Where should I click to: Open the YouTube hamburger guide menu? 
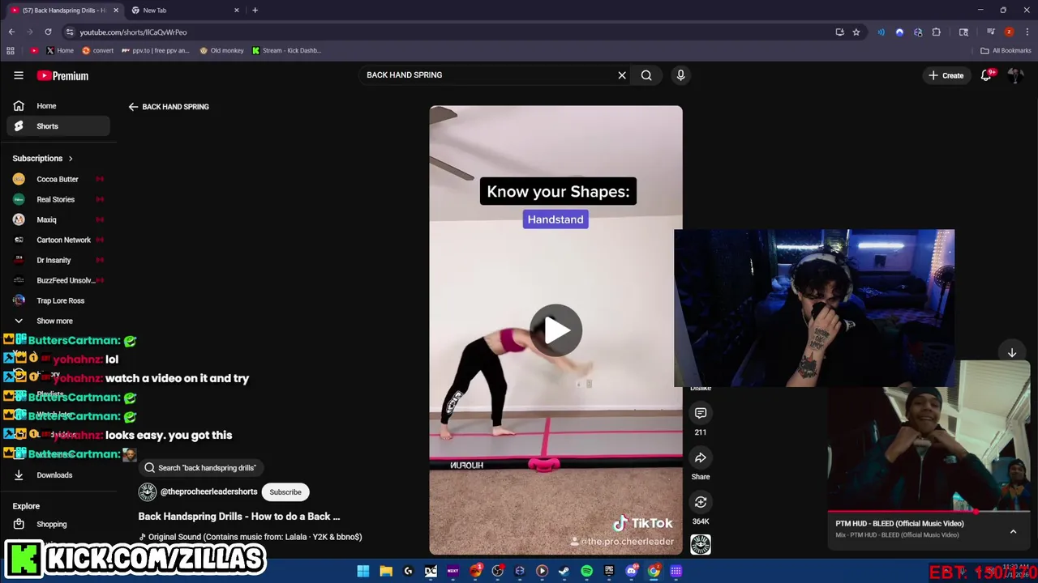(x=18, y=75)
